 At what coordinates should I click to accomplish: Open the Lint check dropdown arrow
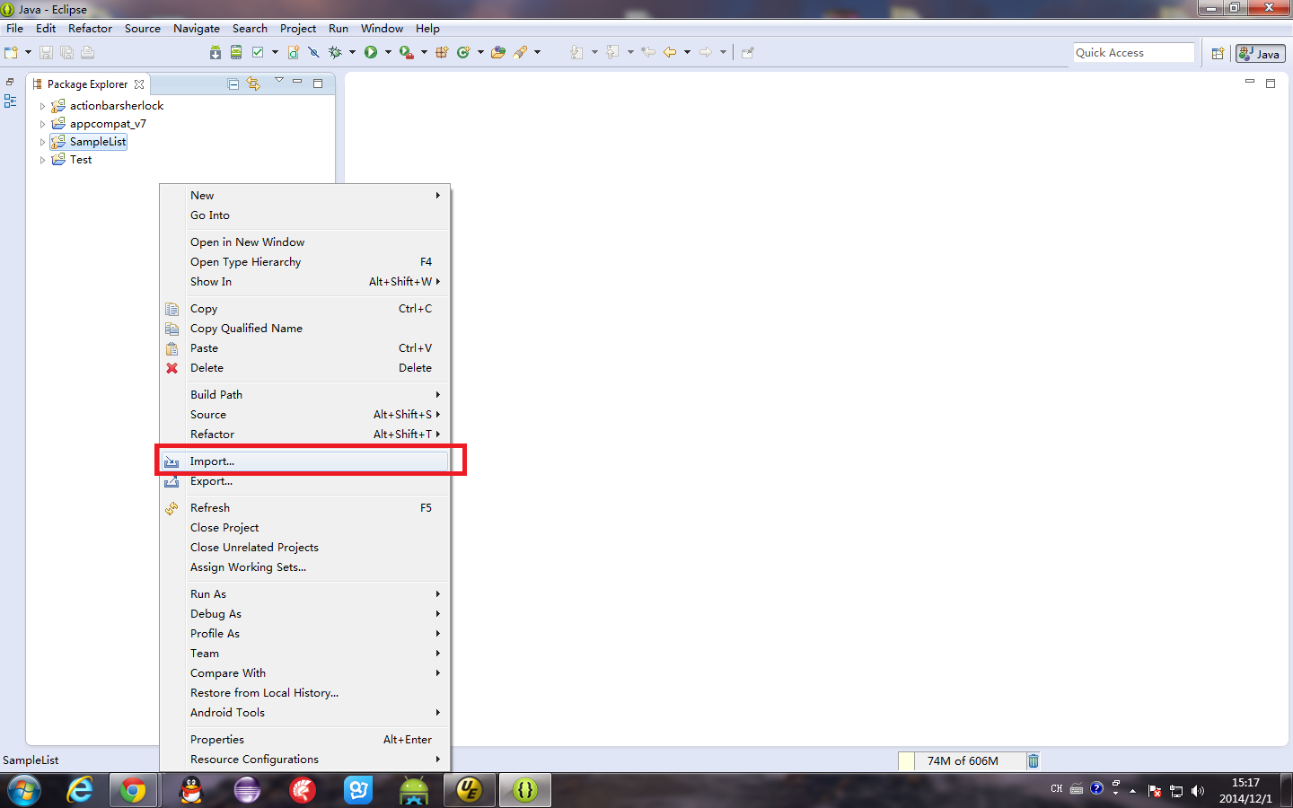coord(275,52)
